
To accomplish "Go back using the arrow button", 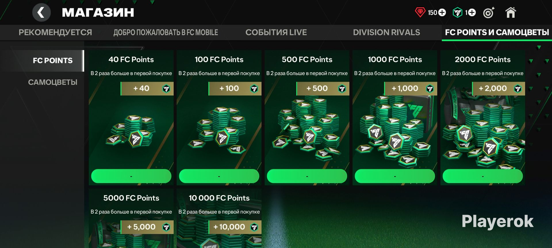I will [41, 12].
